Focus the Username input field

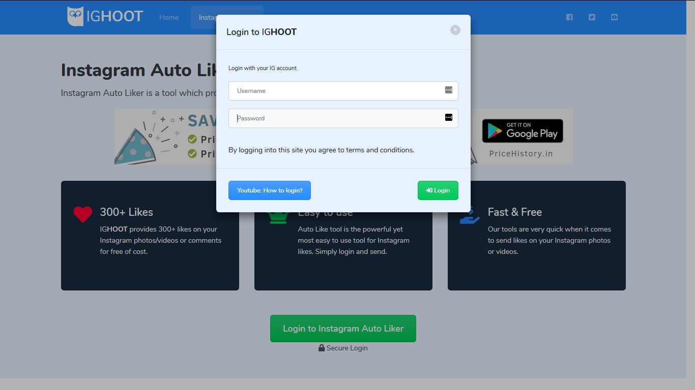(343, 91)
